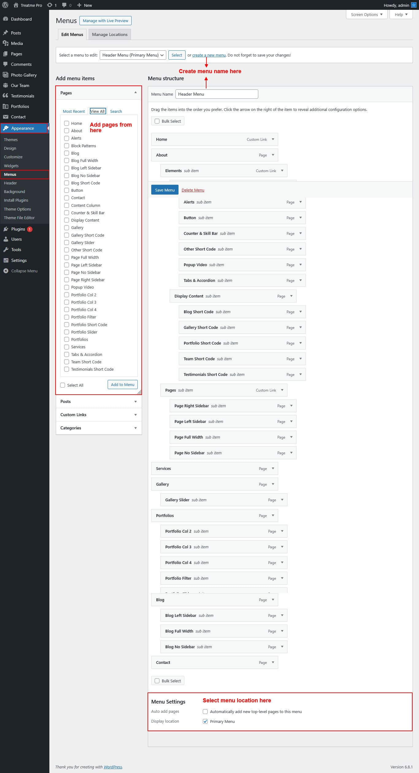Open Plugins icon in sidebar
The width and height of the screenshot is (419, 773).
point(6,229)
